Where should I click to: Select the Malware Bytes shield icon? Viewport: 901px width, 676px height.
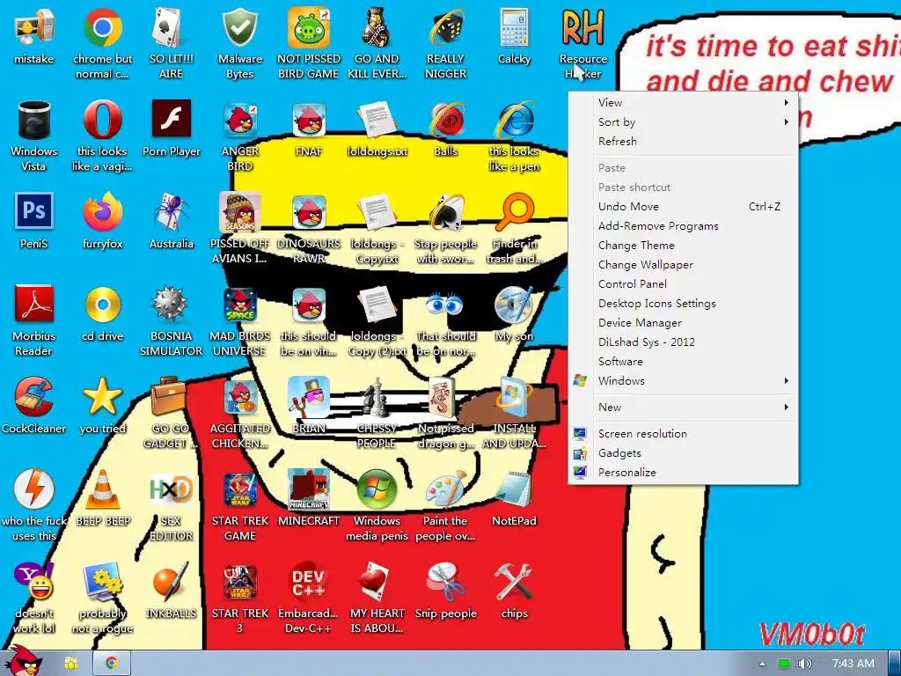pyautogui.click(x=239, y=27)
